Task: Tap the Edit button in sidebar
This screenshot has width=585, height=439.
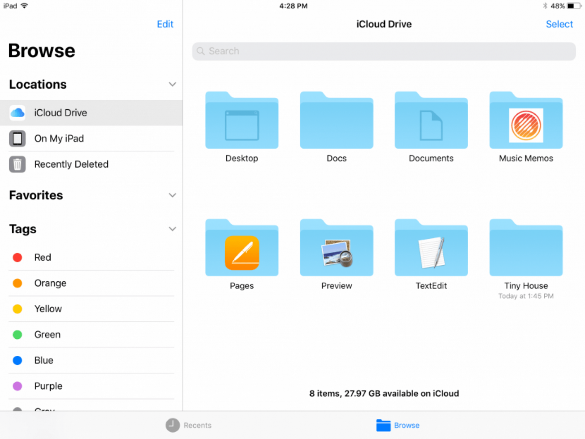Action: 165,24
